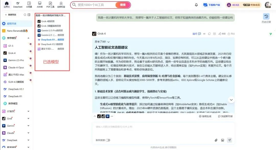Image resolution: width=276 pixels, height=150 pixels.
Task: Click the round scroll-down arrow button
Action: pyautogui.click(x=231, y=100)
